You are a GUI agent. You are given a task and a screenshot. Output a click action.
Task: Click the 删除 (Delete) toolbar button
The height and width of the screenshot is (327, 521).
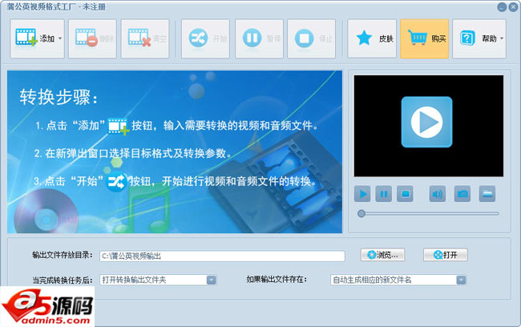(x=92, y=38)
